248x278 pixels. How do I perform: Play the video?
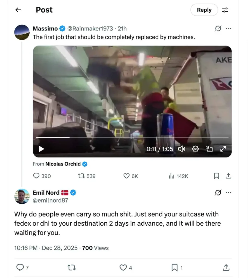pyautogui.click(x=41, y=149)
